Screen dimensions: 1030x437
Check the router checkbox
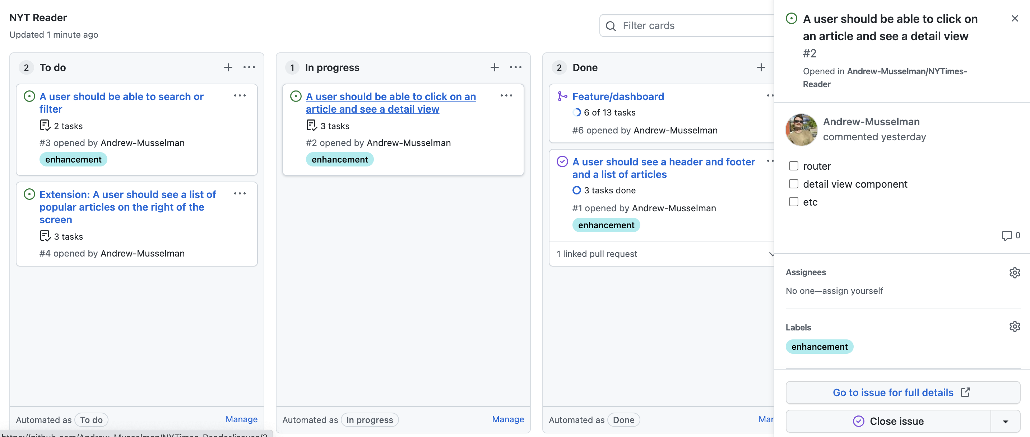(x=794, y=165)
